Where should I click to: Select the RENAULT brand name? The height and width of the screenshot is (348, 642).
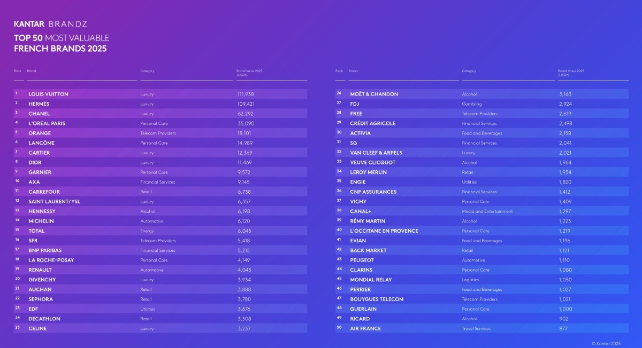coord(40,270)
